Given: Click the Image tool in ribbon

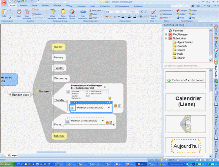Looking at the screenshot, I should (x=93, y=18).
